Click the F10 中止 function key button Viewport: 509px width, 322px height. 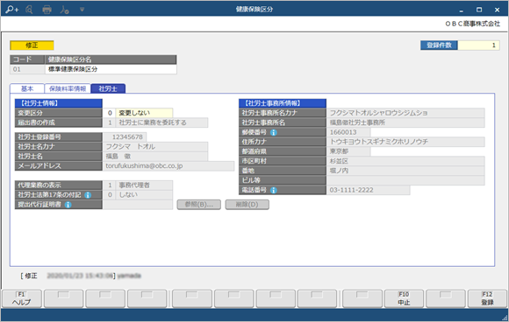[x=404, y=298]
